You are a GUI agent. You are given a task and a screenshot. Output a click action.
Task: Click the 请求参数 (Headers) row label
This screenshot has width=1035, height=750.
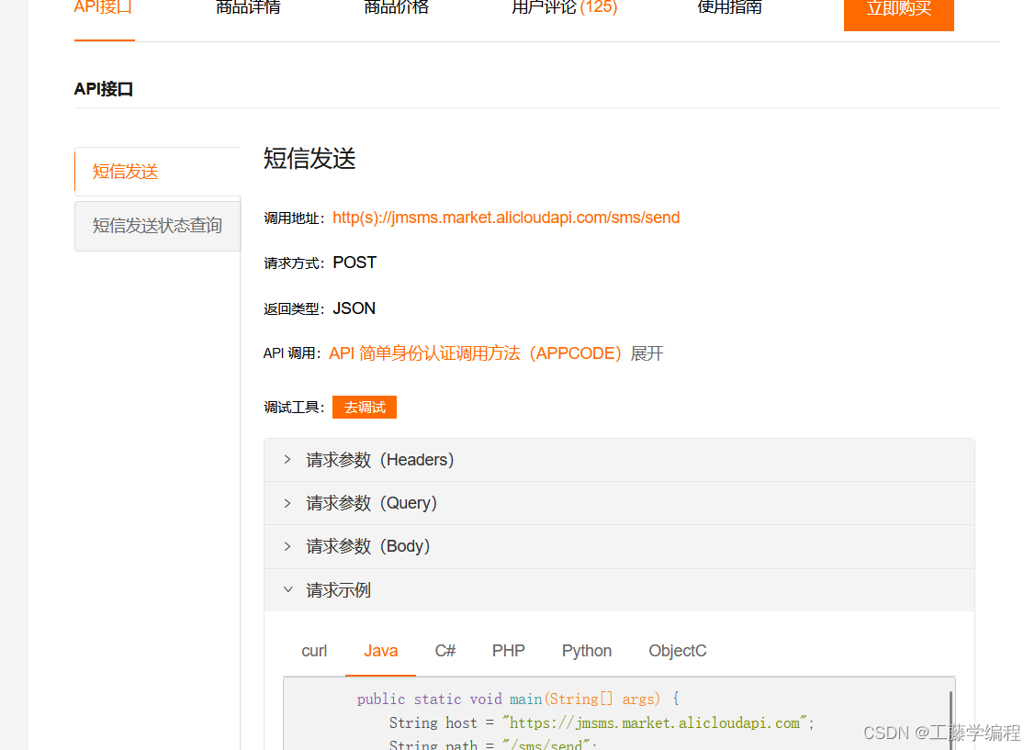380,460
